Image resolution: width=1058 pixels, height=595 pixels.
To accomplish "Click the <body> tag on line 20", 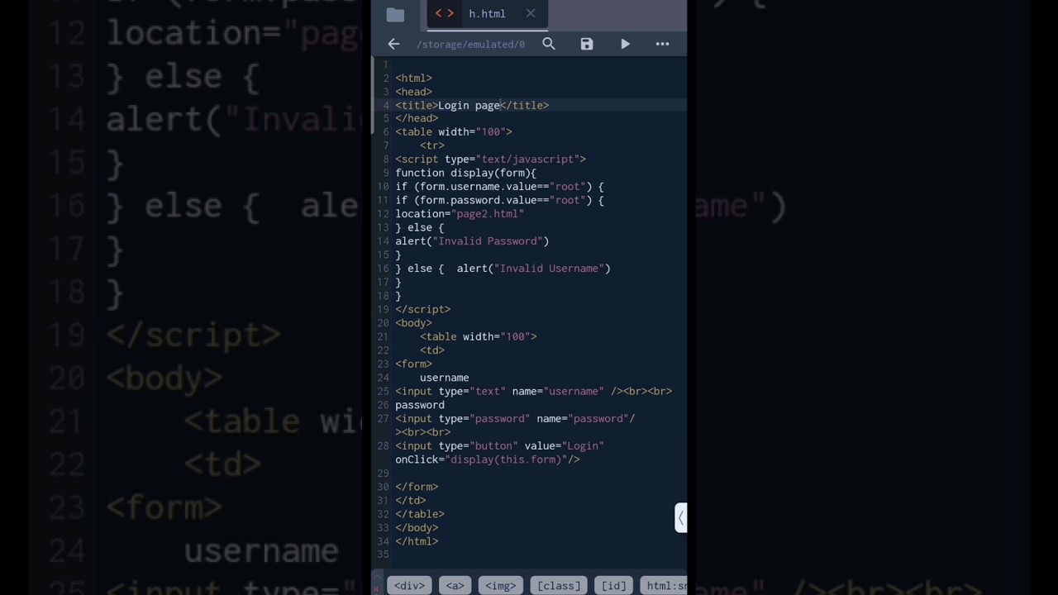I will [x=413, y=322].
